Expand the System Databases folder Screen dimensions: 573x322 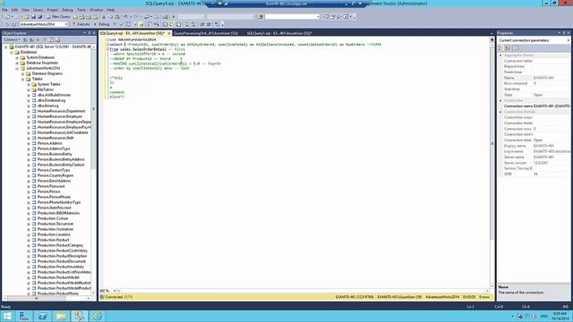click(x=17, y=57)
